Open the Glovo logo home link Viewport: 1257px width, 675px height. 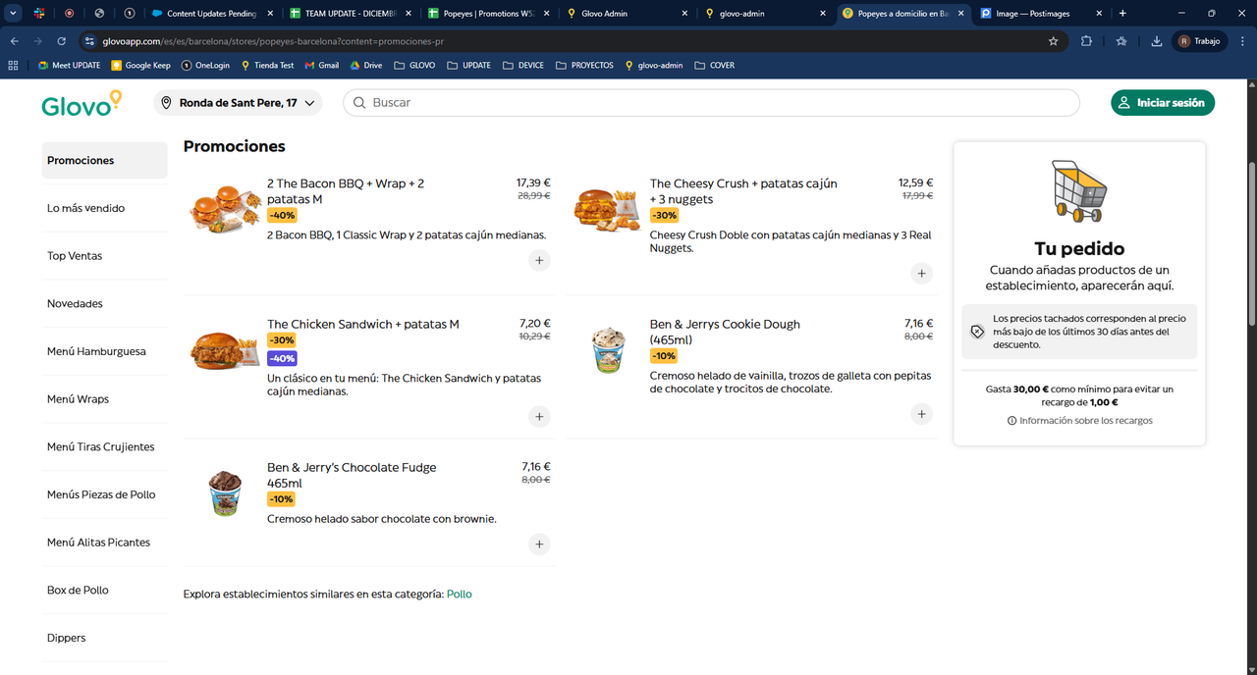[82, 103]
